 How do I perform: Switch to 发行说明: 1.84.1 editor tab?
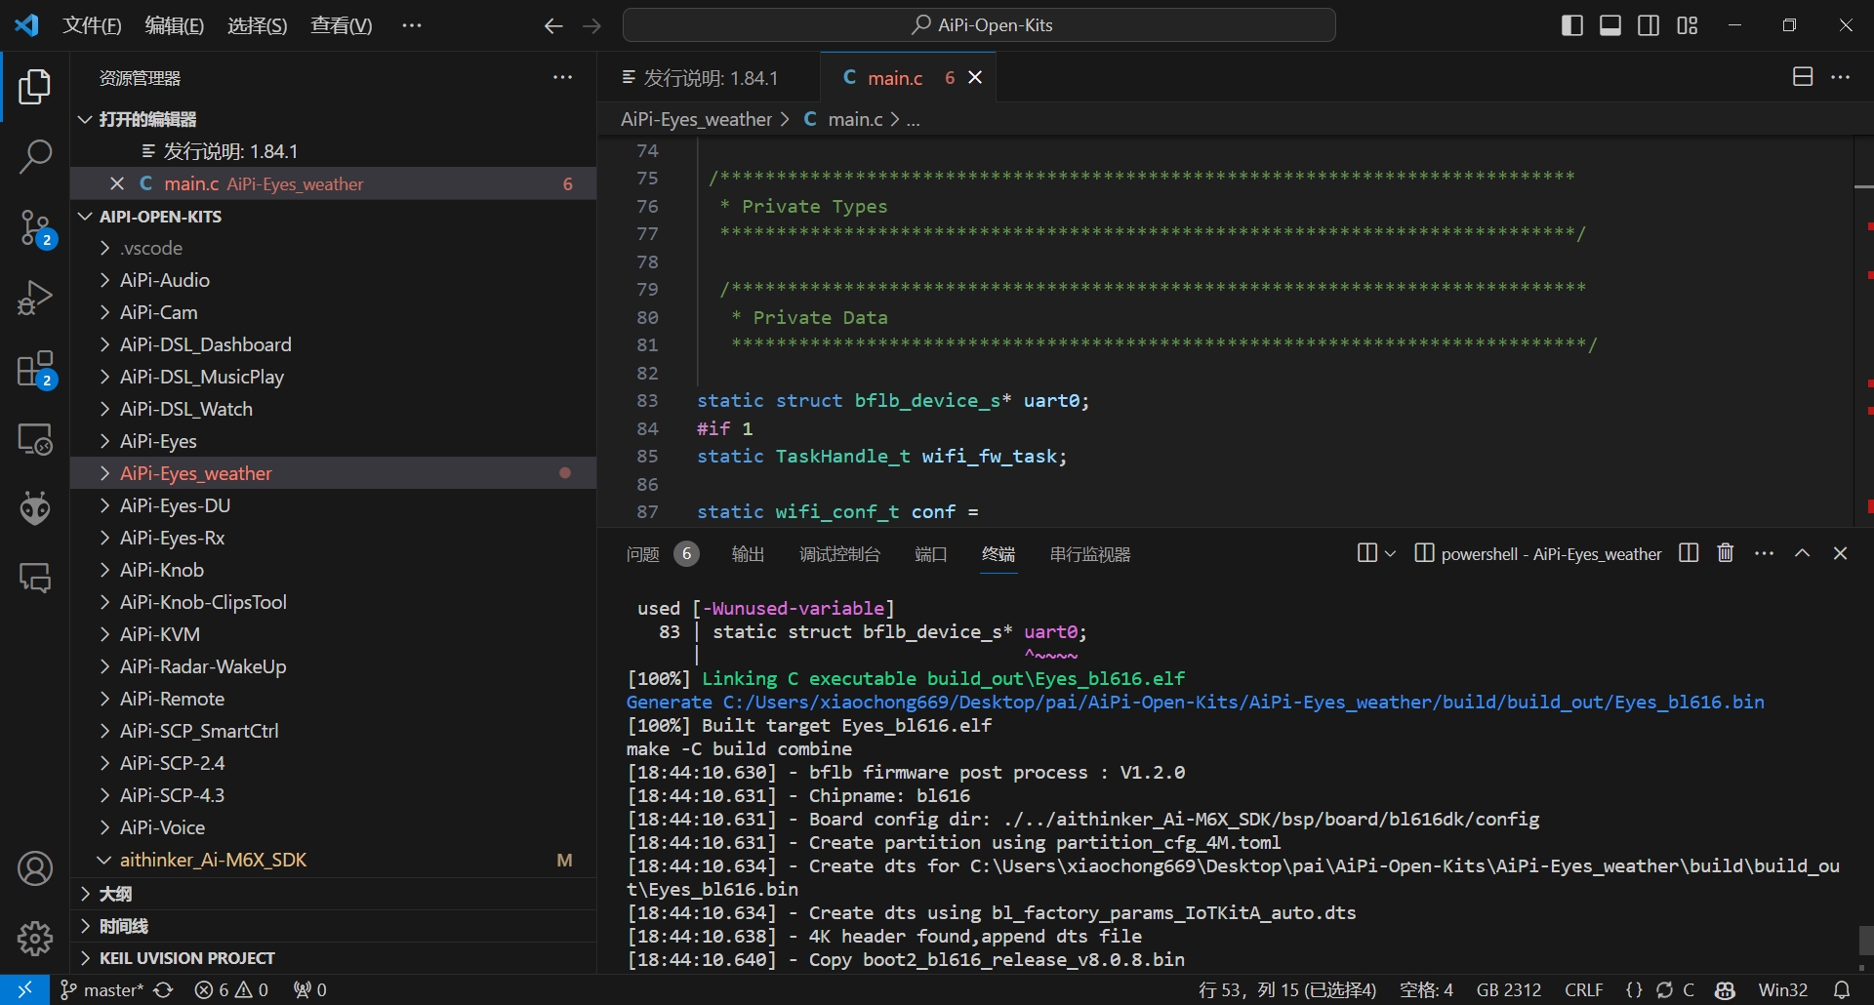[x=710, y=78]
